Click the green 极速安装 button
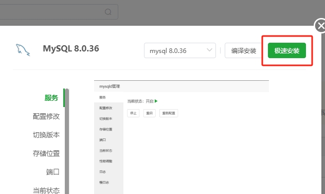 click(x=286, y=50)
